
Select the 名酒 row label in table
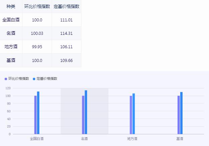(x=11, y=33)
